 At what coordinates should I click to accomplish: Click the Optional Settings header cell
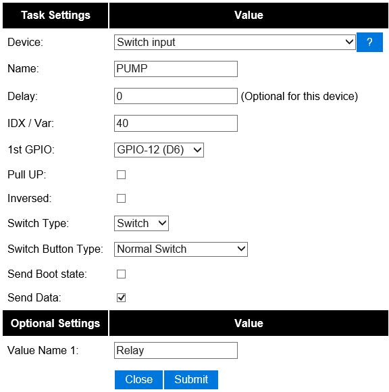(x=55, y=323)
